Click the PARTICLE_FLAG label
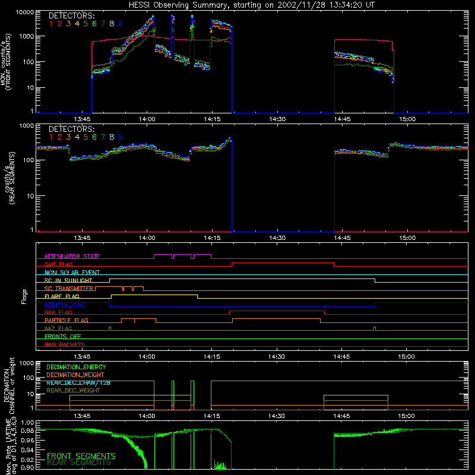The image size is (475, 475). (x=66, y=320)
